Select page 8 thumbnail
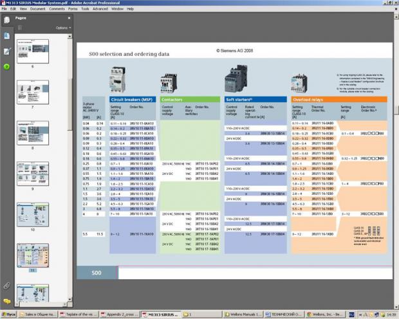Image resolution: width=399 pixels, height=319 pixels. pos(33,133)
